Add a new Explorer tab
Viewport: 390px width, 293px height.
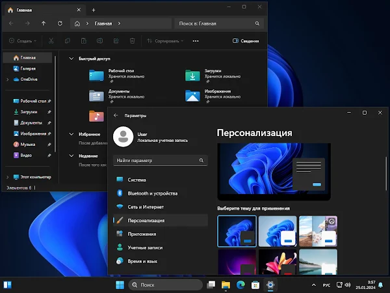[94, 10]
